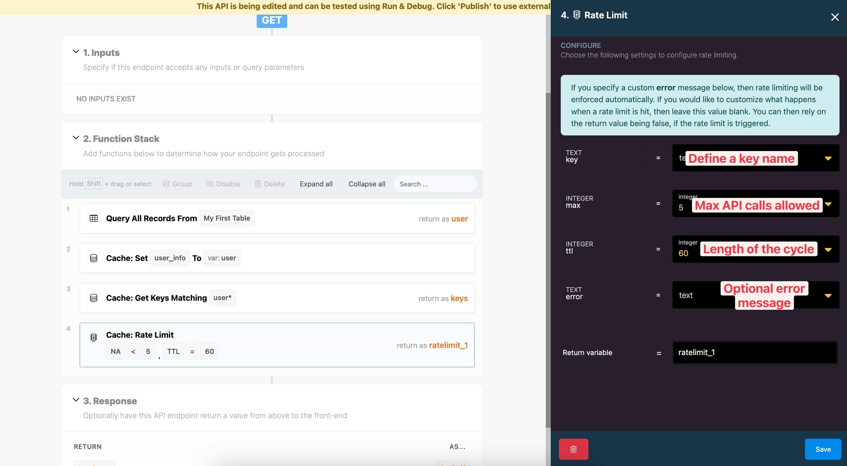This screenshot has width=847, height=466.
Task: Click Collapse all in the function stack
Action: [x=367, y=184]
